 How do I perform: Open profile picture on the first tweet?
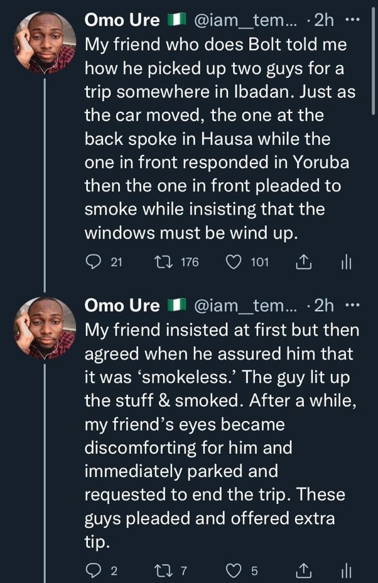pos(45,41)
